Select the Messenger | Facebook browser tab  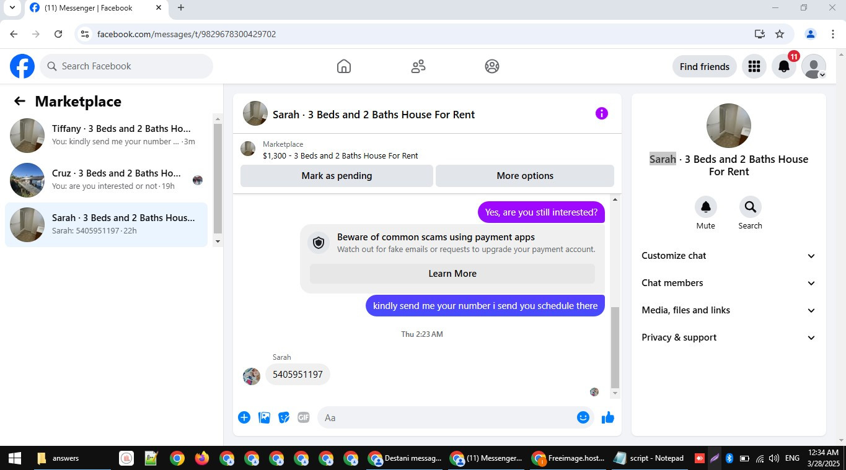point(96,8)
